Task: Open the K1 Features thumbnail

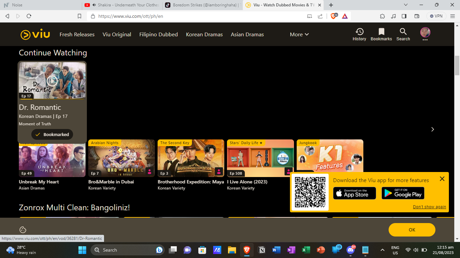Action: [330, 156]
